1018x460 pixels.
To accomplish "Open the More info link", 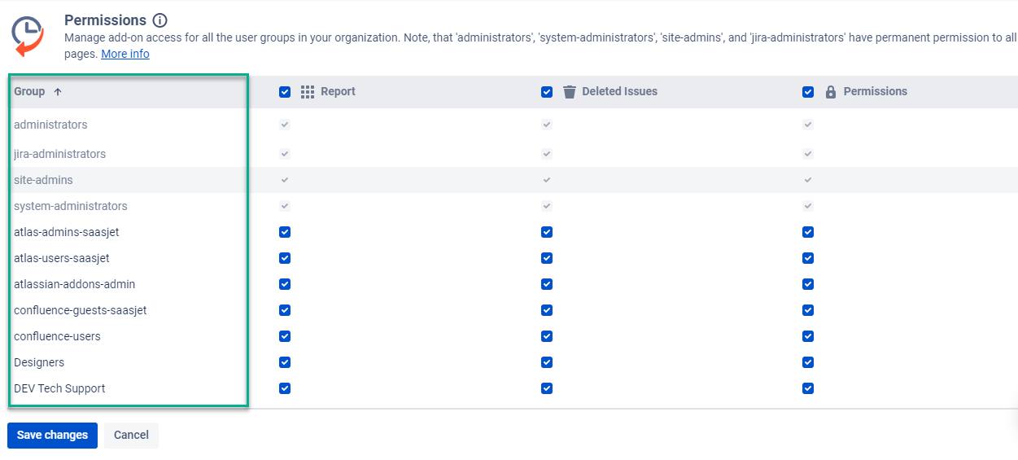I will (x=125, y=54).
